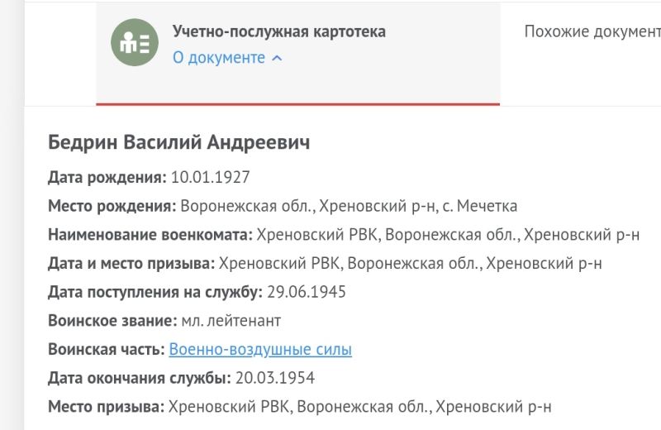Select the Учетно-послужная картотека tab title
The height and width of the screenshot is (430, 661).
click(279, 31)
